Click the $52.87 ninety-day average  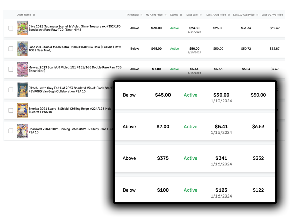[x=275, y=49]
